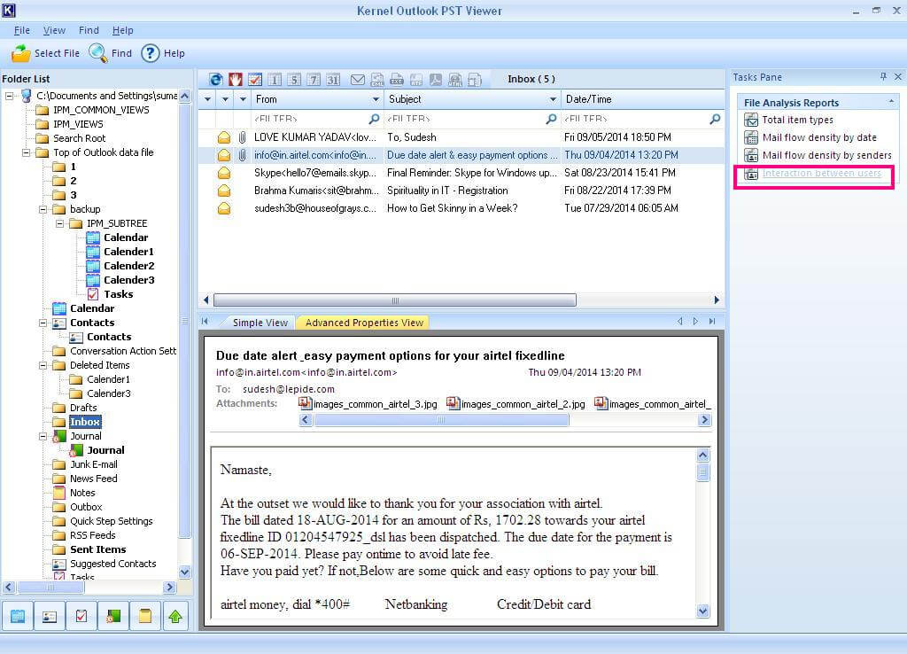Jump to first item with the preview arrow
The height and width of the screenshot is (654, 907).
tap(205, 321)
